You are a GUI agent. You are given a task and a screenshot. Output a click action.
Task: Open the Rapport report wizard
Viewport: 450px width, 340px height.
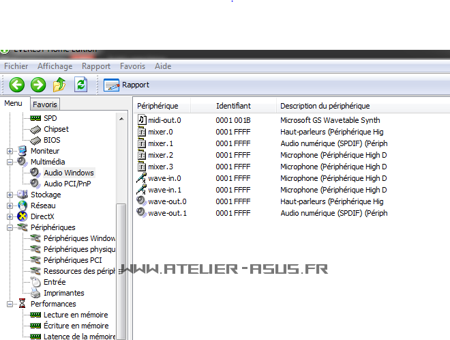(127, 85)
